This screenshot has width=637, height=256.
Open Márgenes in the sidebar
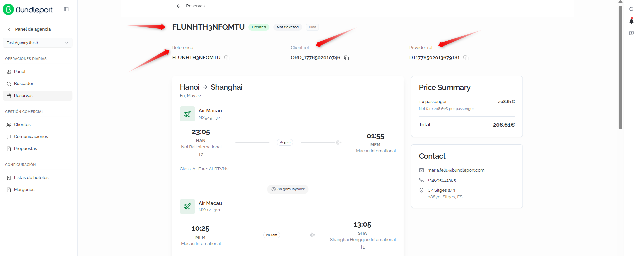(x=37, y=190)
